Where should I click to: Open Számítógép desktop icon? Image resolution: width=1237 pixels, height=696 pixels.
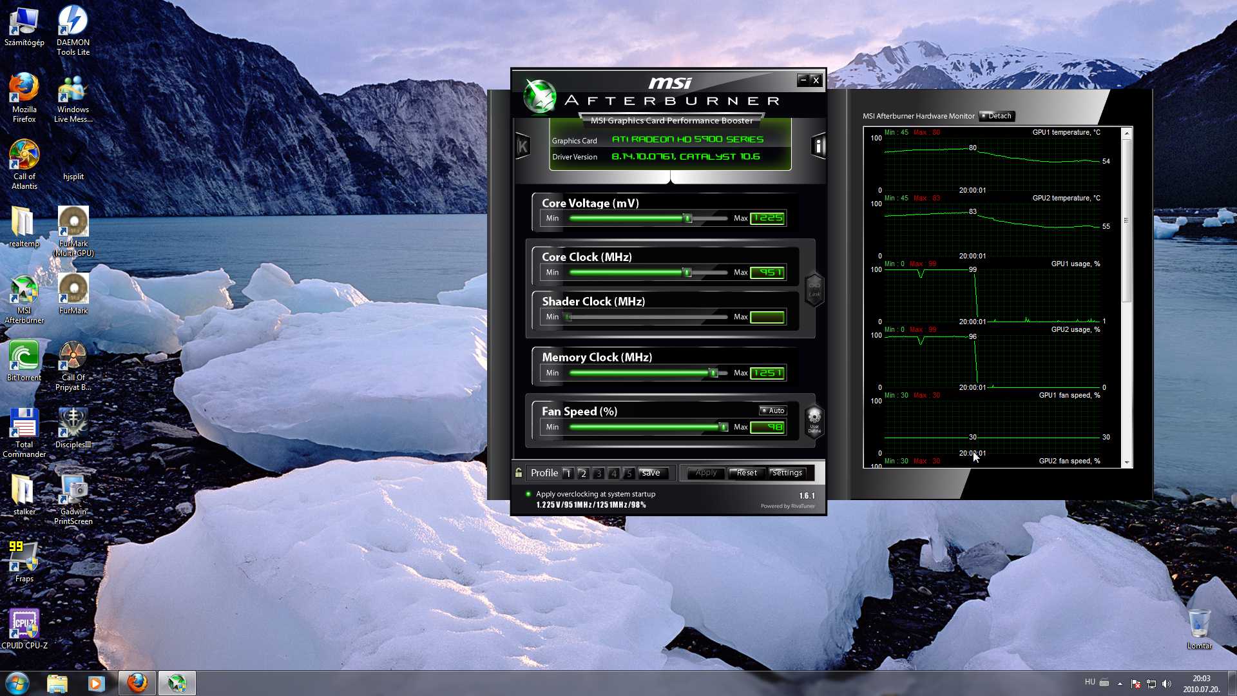coord(24,28)
